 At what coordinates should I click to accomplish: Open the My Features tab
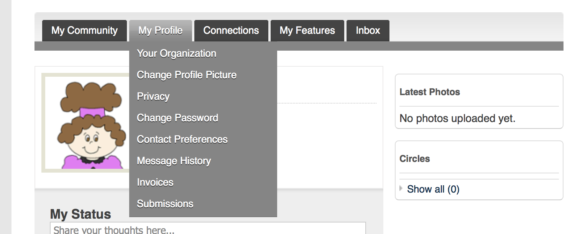point(307,31)
